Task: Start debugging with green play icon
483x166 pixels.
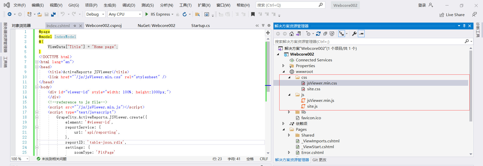Action: point(147,14)
